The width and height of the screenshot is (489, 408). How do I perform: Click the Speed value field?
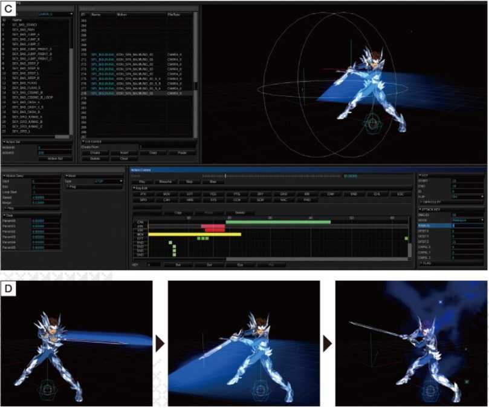pos(46,197)
